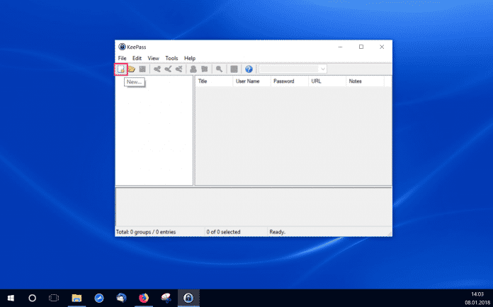
Task: Click the Find magnifier toolbar icon
Action: [x=220, y=69]
